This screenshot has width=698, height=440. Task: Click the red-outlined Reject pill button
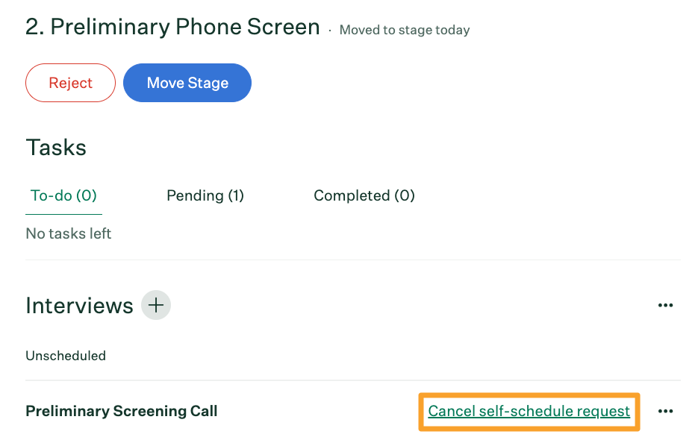point(70,83)
